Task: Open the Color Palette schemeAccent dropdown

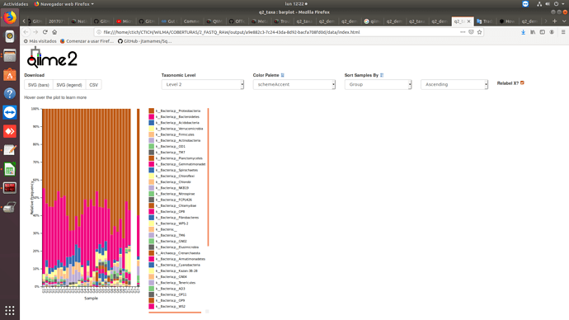Action: [294, 84]
